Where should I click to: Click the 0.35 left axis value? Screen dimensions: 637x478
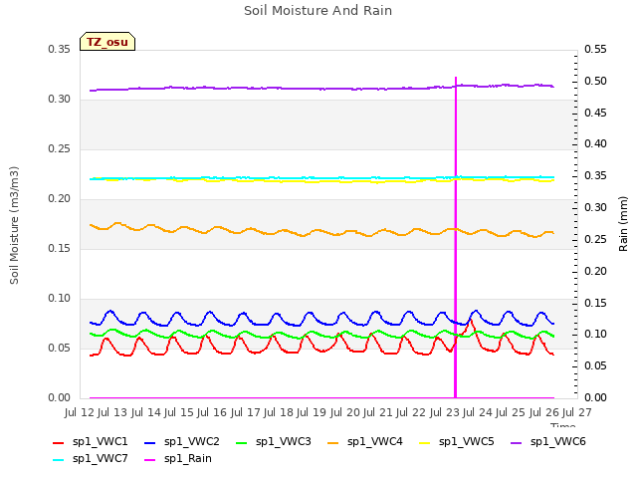60,50
